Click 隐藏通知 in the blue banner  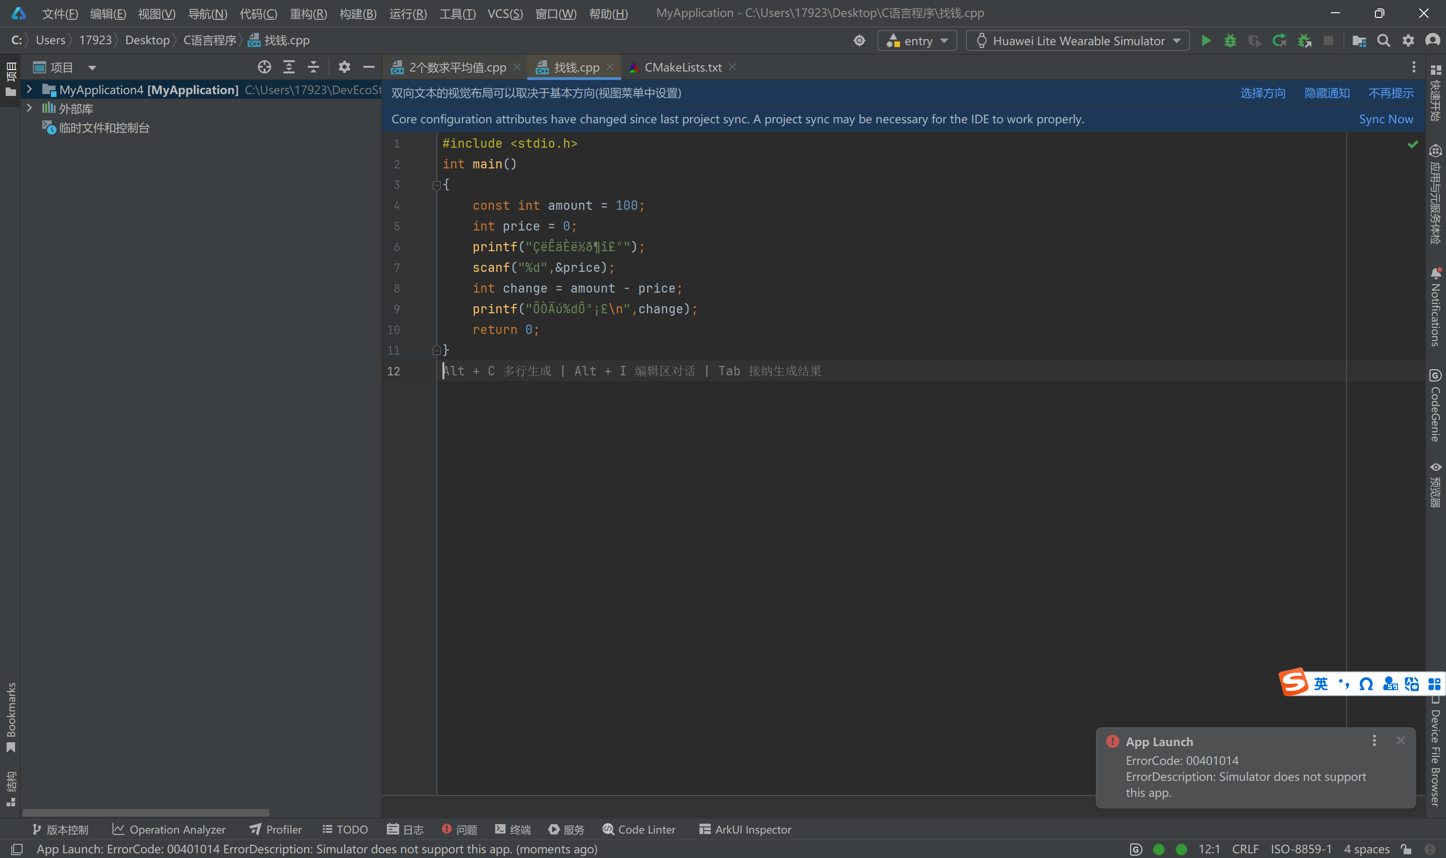(x=1327, y=93)
